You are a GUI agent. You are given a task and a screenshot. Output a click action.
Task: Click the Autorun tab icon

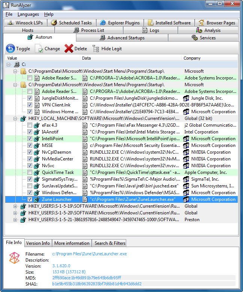pos(30,37)
